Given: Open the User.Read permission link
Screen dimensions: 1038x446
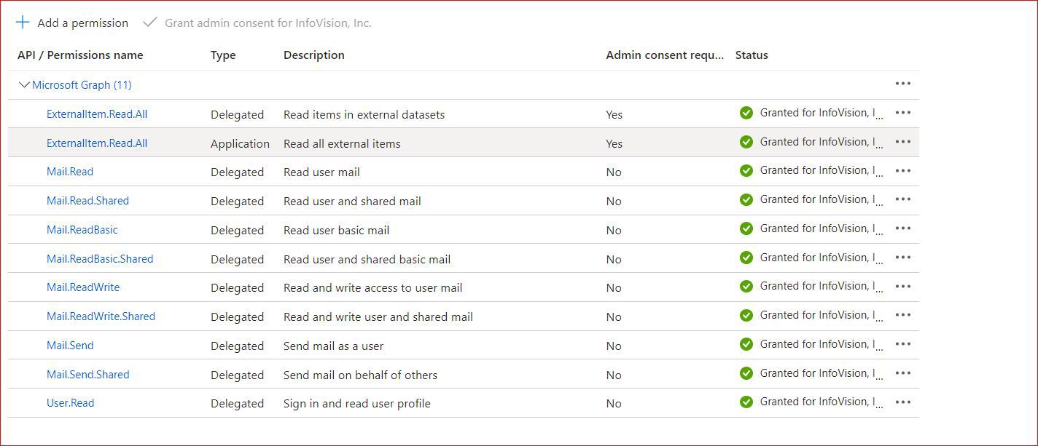Looking at the screenshot, I should click(x=71, y=403).
